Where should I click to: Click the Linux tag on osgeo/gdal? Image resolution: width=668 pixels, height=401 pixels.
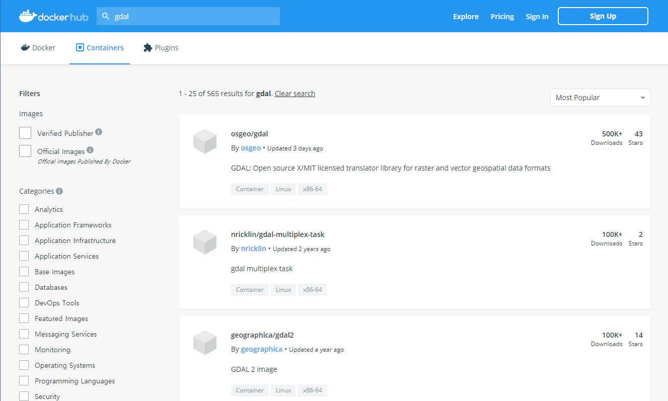(x=283, y=189)
